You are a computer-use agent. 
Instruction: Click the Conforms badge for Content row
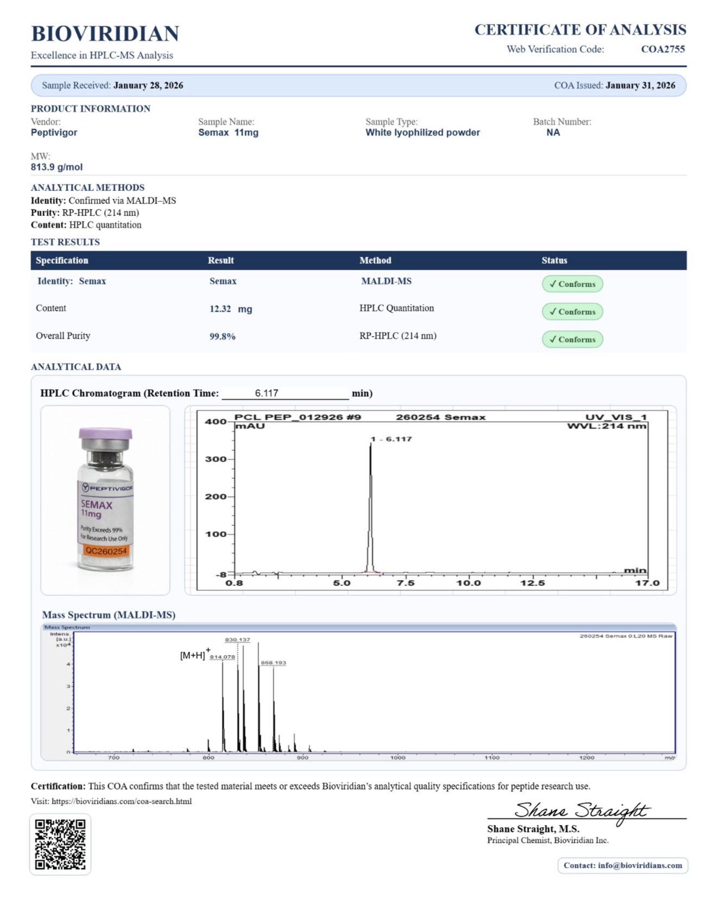[x=572, y=311]
